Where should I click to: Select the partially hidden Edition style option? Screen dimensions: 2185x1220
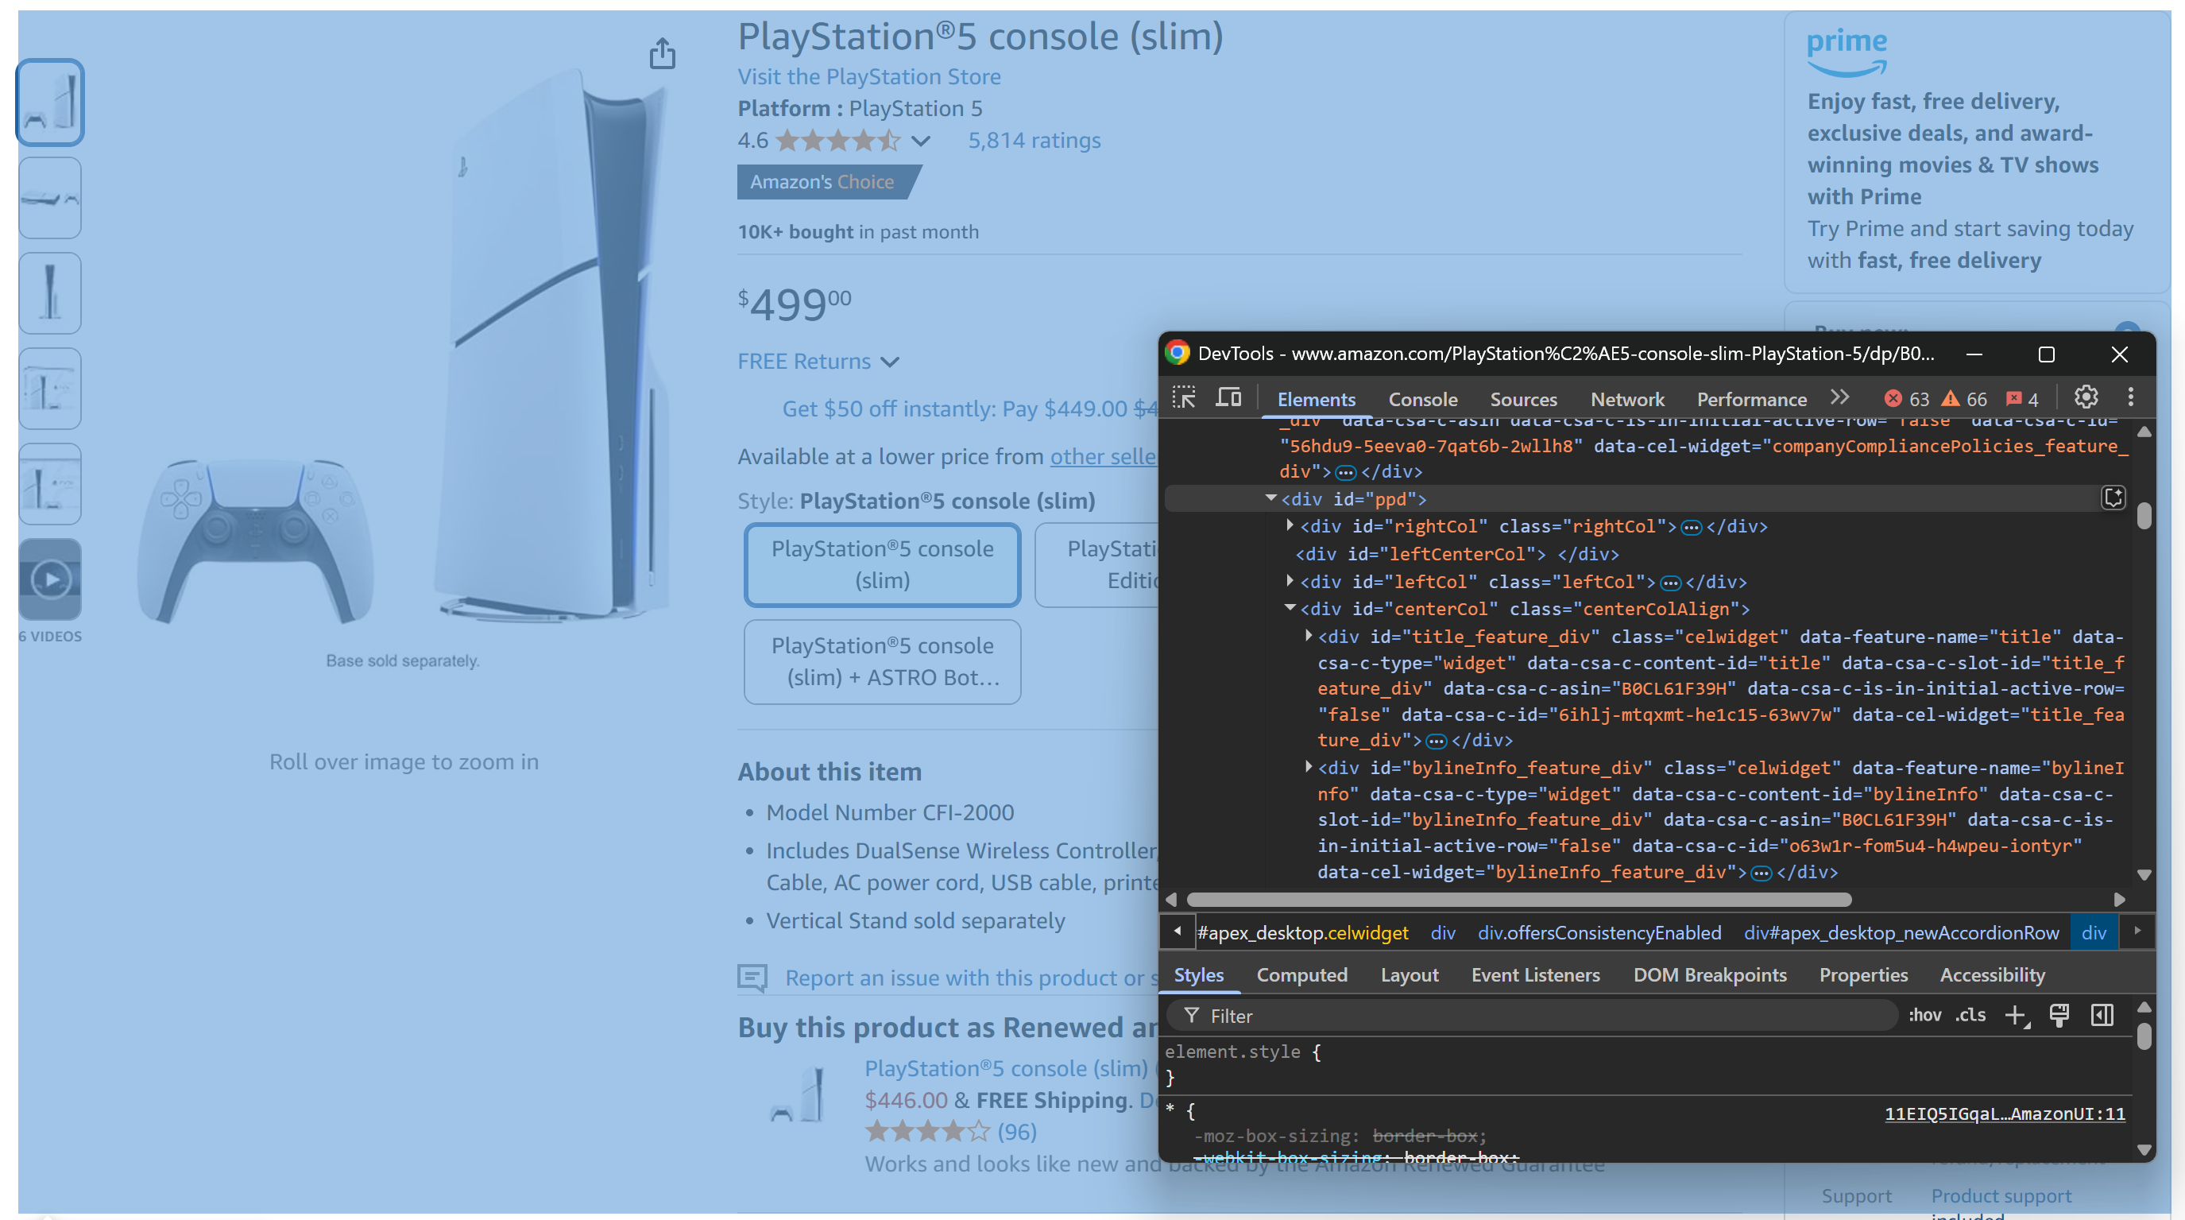coord(1096,565)
